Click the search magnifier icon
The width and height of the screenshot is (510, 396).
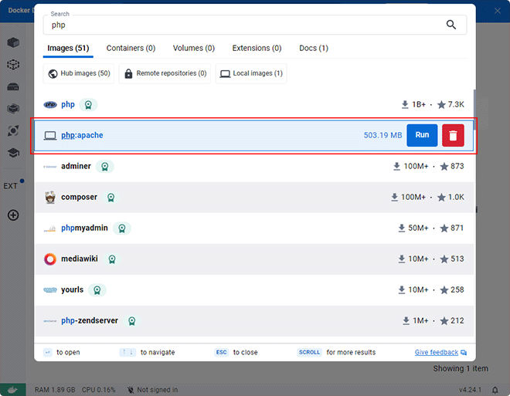click(x=450, y=25)
